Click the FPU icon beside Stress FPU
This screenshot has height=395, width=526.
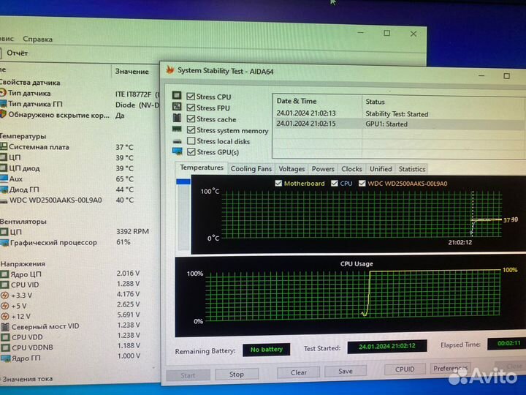pos(177,107)
